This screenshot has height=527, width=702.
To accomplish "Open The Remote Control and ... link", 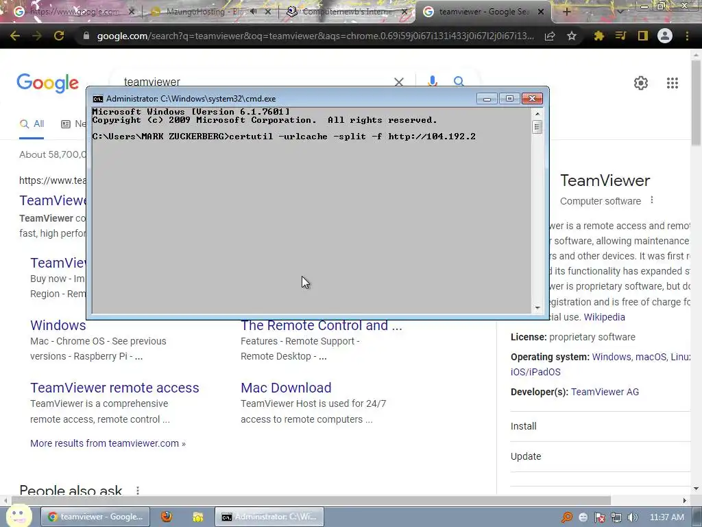I will pyautogui.click(x=321, y=325).
